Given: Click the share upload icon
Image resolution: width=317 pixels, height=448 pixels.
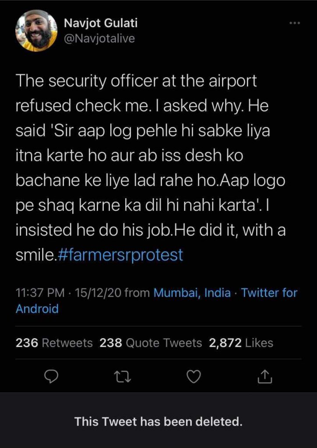Looking at the screenshot, I should click(266, 376).
